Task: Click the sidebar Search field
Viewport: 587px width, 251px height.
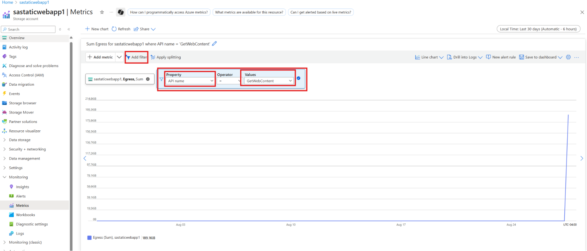Action: pyautogui.click(x=28, y=29)
